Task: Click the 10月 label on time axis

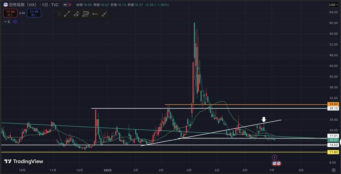Action: click(x=22, y=170)
